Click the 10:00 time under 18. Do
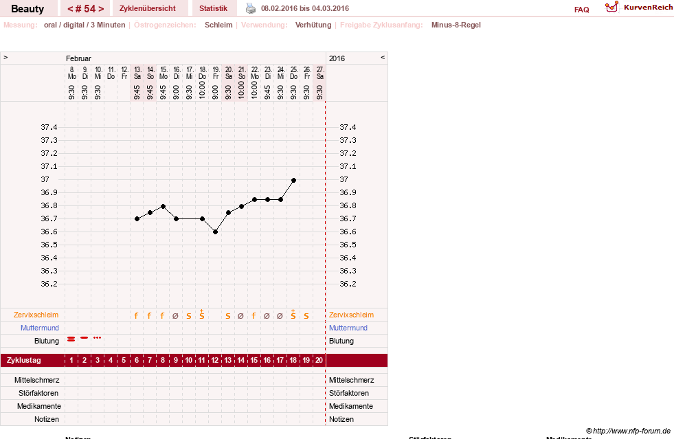Viewport: 674px width, 439px height. 203,91
